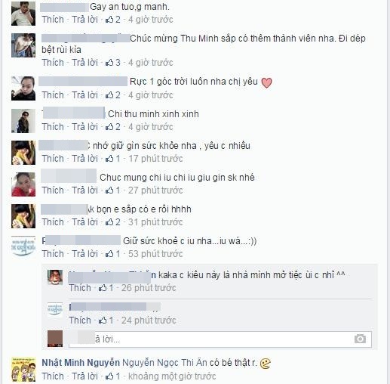This screenshot has width=390, height=384.
Task: Focus the reply text input field
Action: (x=220, y=339)
